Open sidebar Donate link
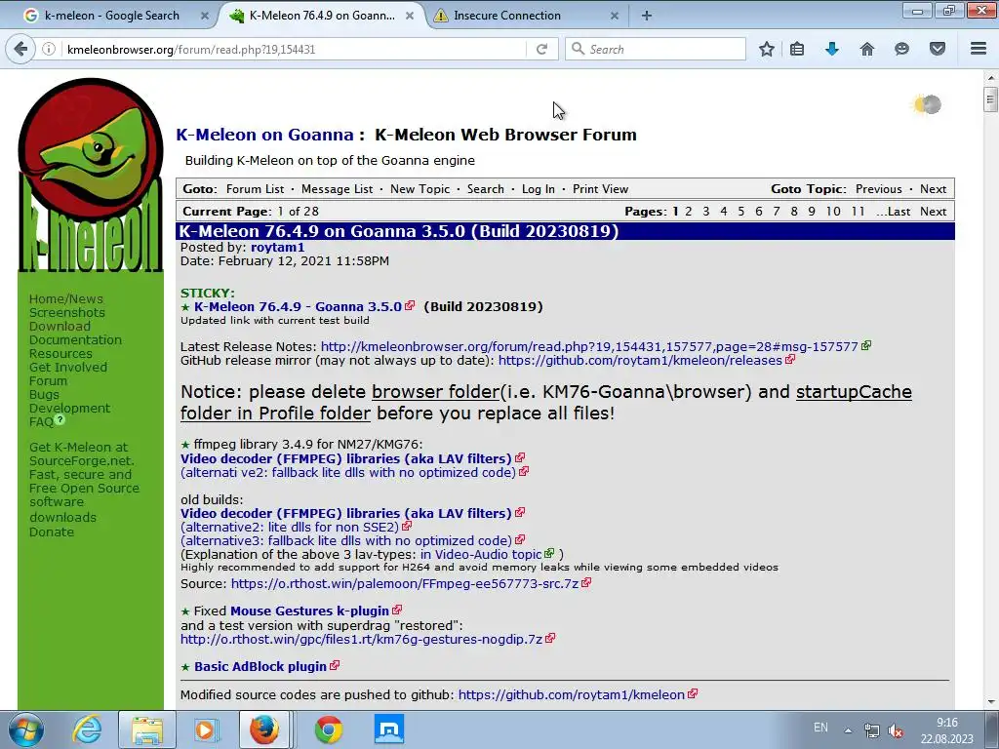The width and height of the screenshot is (999, 749). [x=52, y=532]
